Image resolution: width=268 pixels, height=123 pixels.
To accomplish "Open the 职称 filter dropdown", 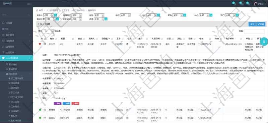I will point(178,15).
